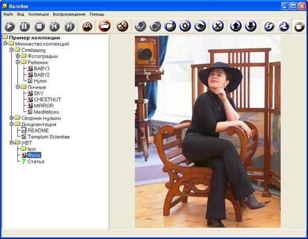Viewport: 308px width, 239px height.
Task: Open the Коллекция menu
Action: [38, 14]
